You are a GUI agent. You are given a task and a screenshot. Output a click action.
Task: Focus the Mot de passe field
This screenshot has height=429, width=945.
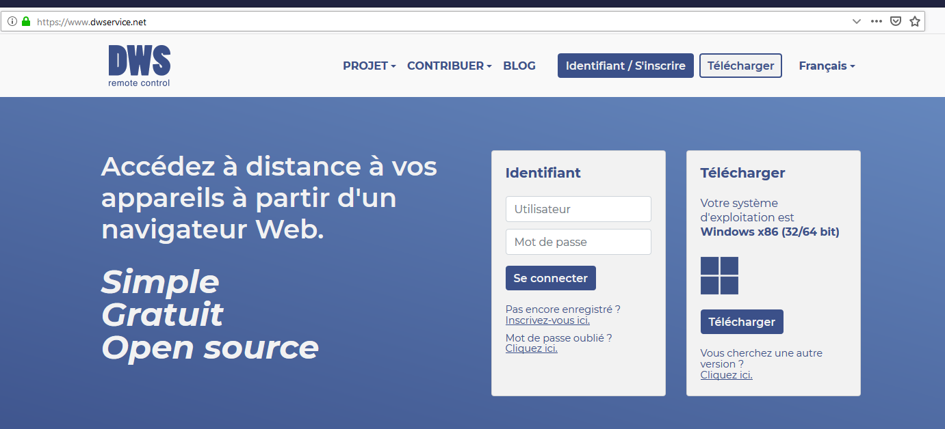point(578,242)
